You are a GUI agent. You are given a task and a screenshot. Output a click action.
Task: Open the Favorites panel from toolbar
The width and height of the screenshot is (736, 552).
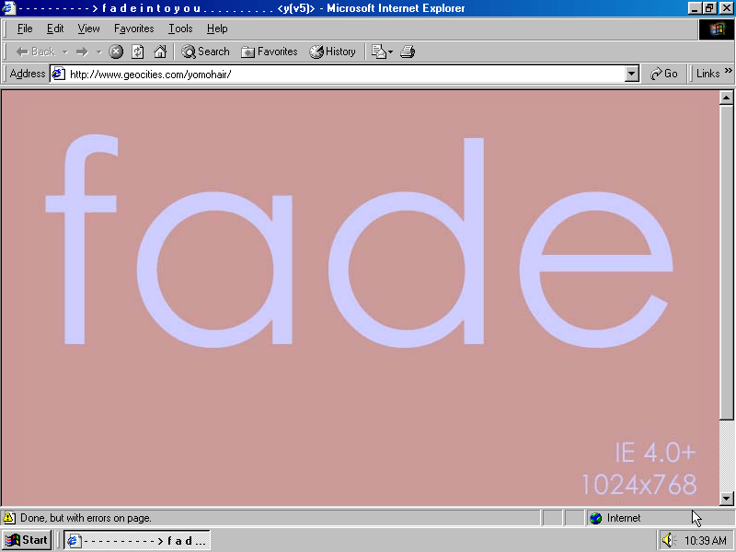pyautogui.click(x=269, y=52)
